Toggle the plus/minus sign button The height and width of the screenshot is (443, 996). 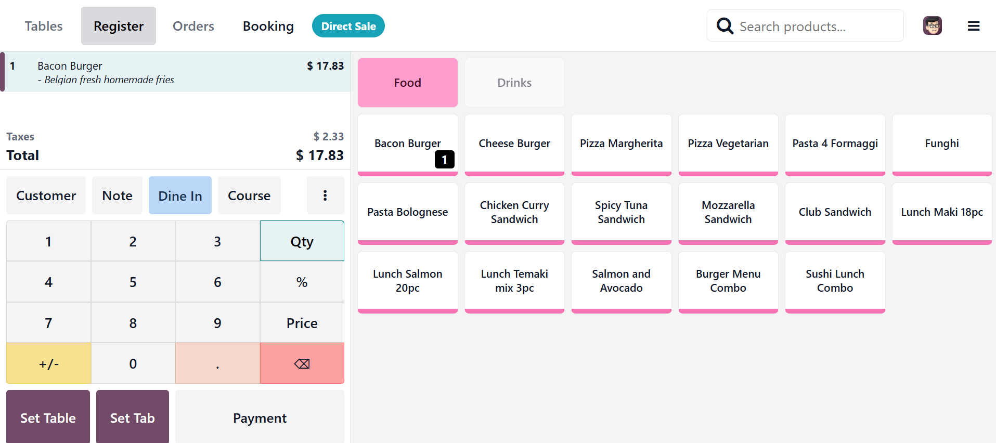pyautogui.click(x=49, y=363)
